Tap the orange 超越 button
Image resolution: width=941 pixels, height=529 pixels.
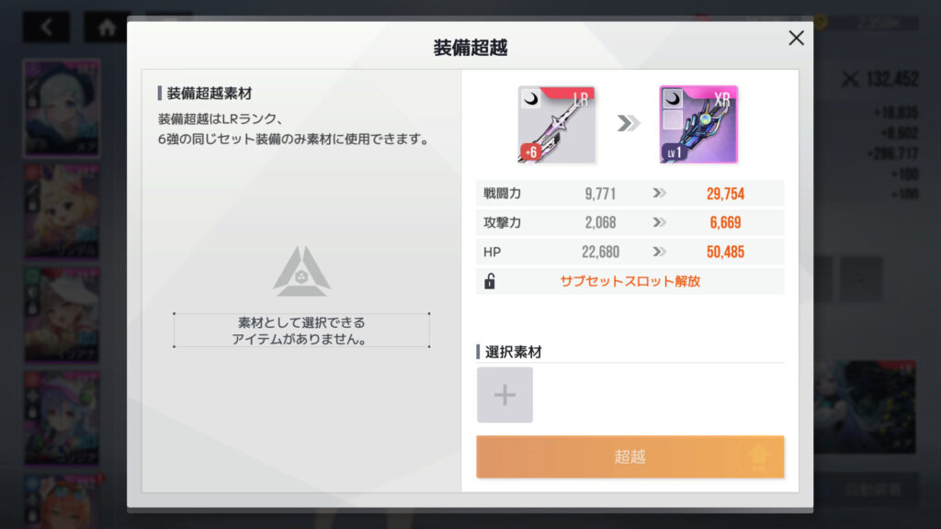pos(629,456)
